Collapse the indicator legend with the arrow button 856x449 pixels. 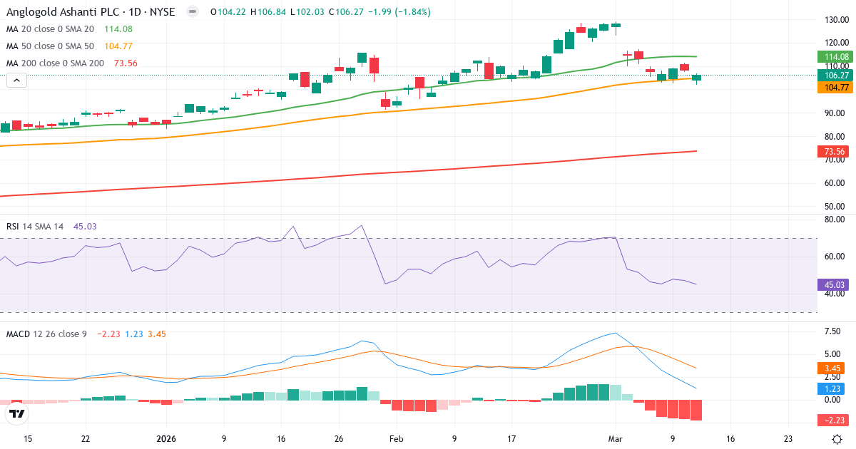tap(16, 80)
